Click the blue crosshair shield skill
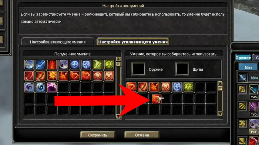Screen dimensions: 259x145 75,64
